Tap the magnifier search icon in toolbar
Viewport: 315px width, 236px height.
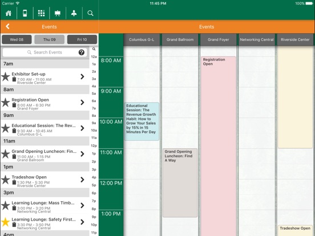[90, 13]
